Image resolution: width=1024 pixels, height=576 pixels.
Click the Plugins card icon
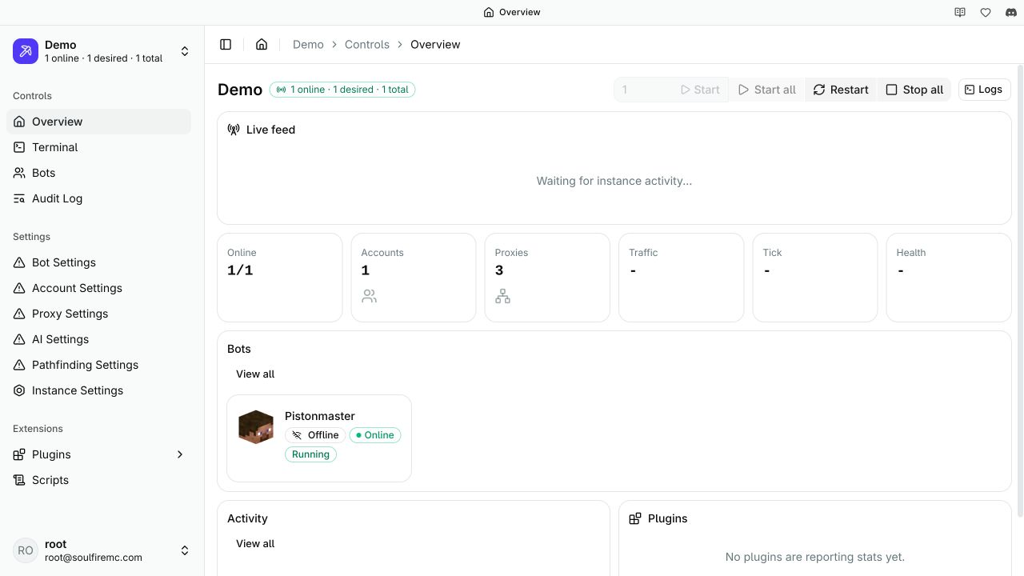635,518
